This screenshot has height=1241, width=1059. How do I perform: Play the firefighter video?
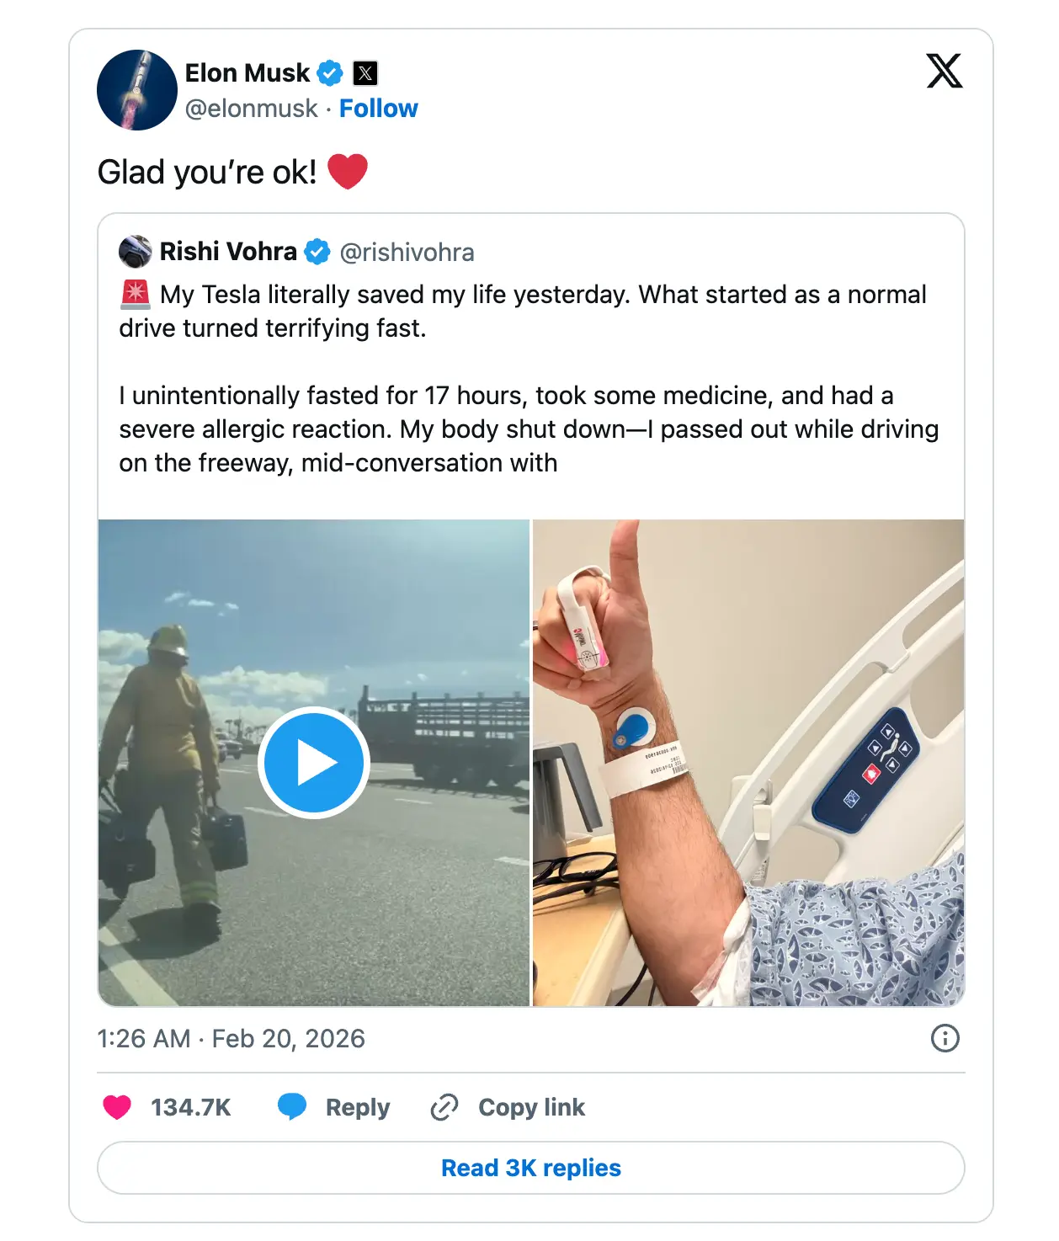(314, 763)
